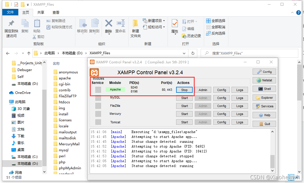Click the 名称 column header

[56, 63]
